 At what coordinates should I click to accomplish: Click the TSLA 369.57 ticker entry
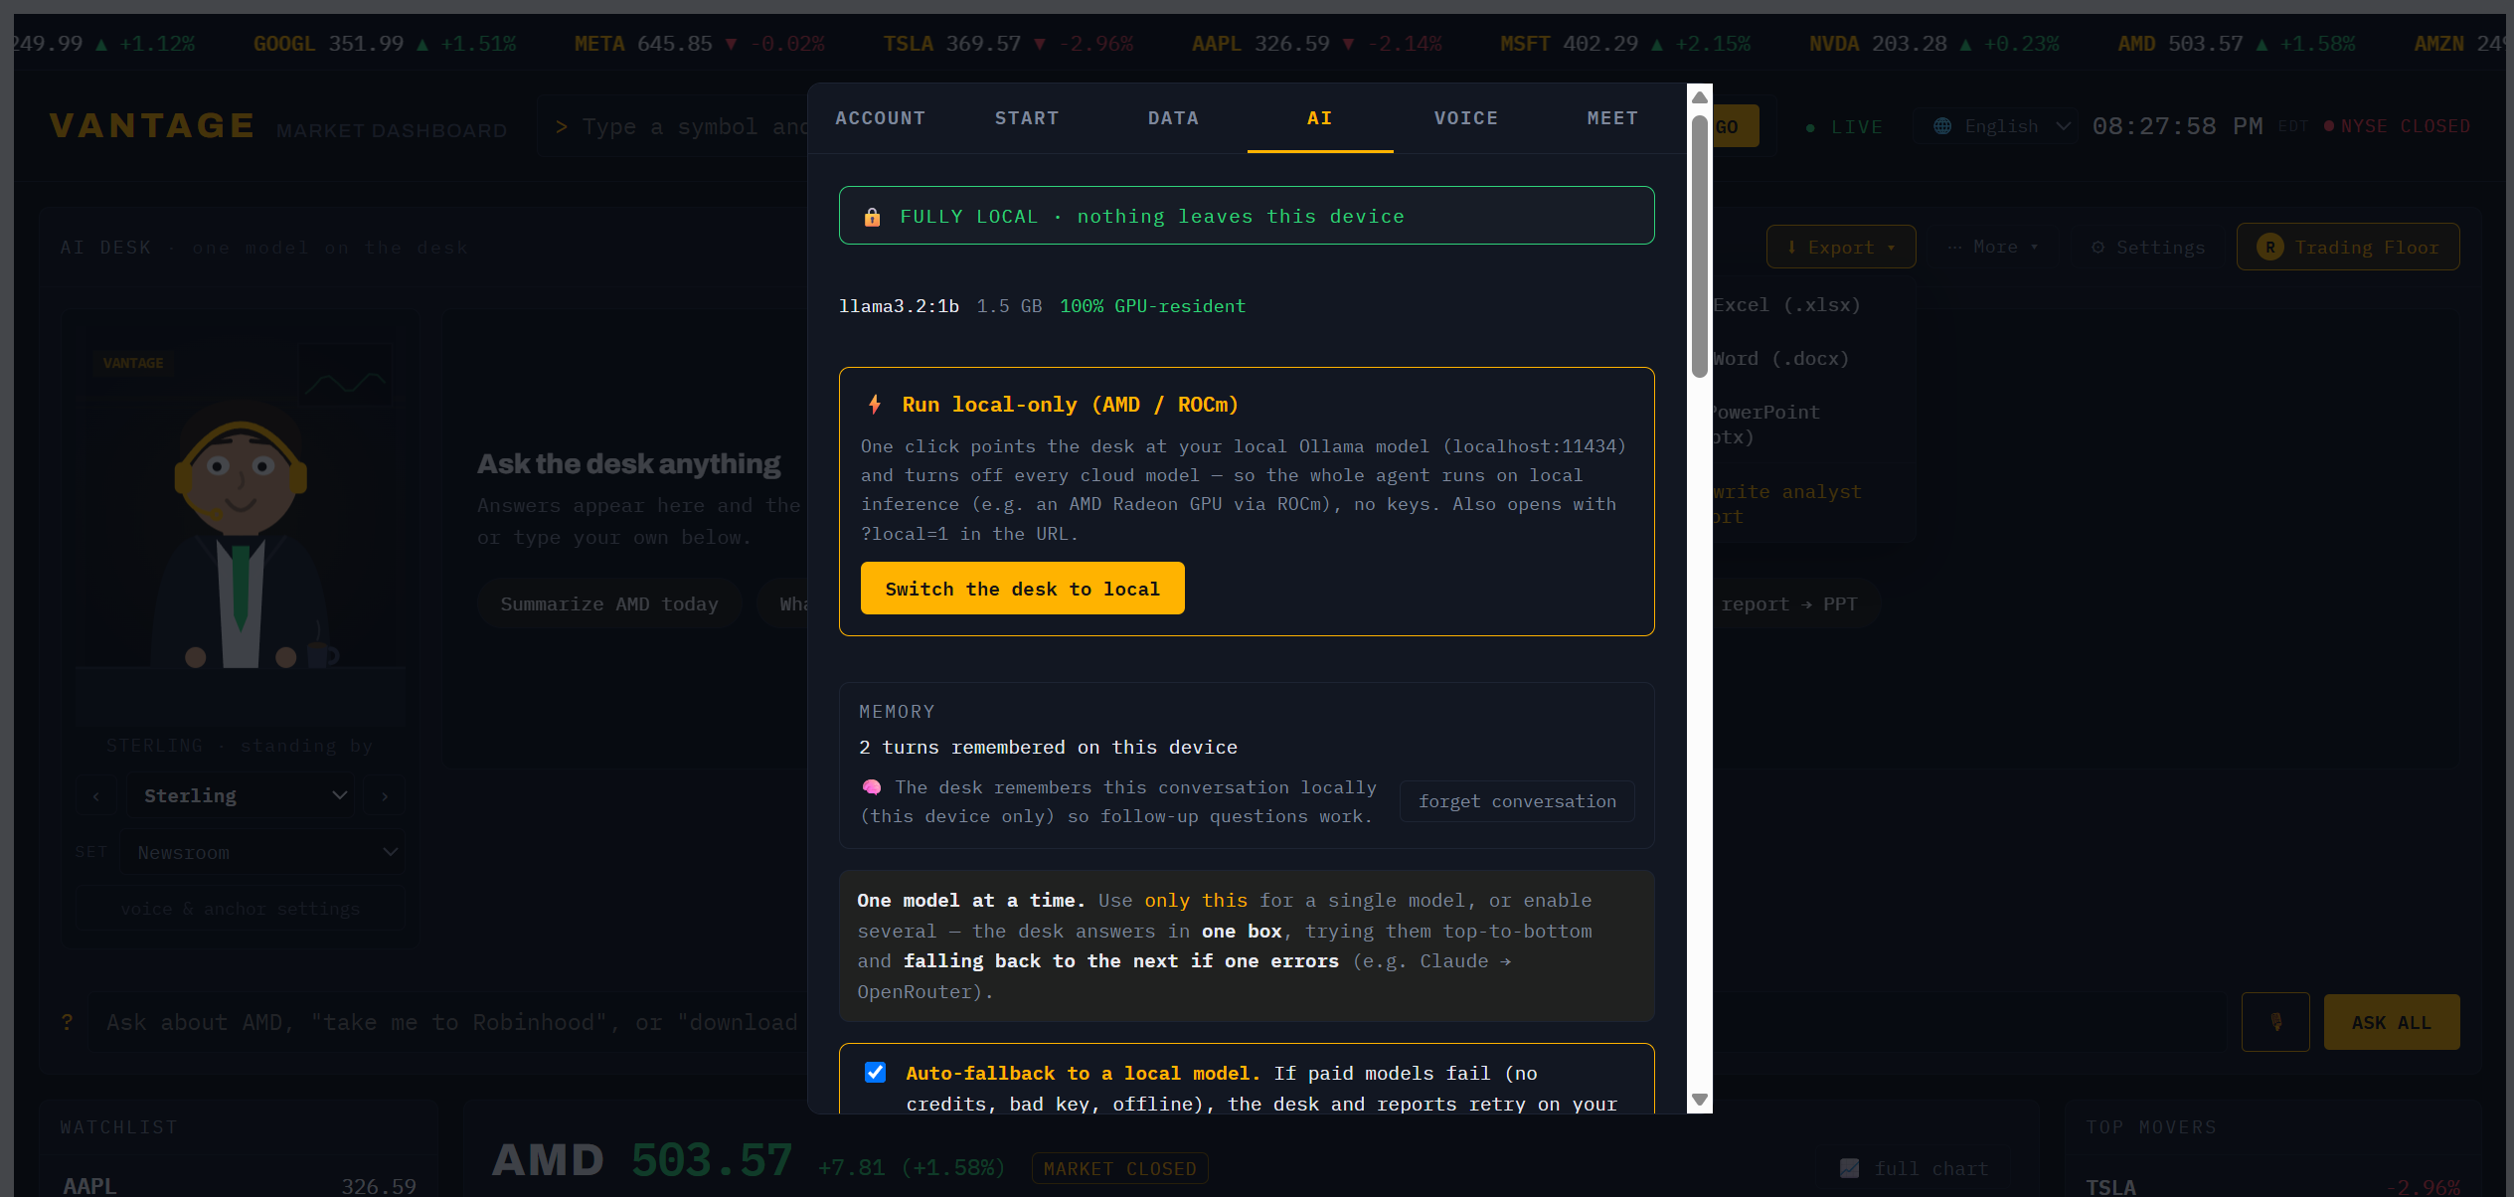click(x=1009, y=44)
